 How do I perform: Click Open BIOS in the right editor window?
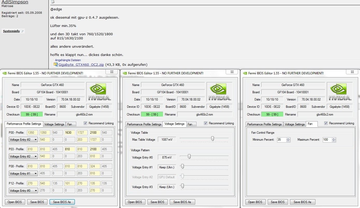(255, 202)
